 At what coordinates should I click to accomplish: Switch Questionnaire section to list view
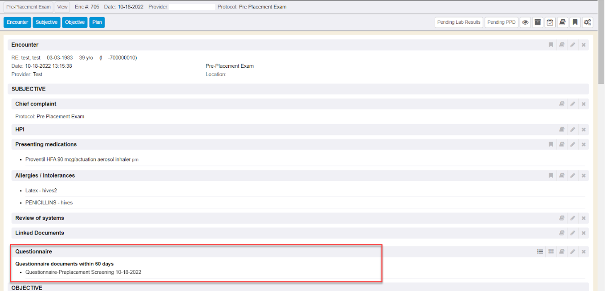[540, 252]
